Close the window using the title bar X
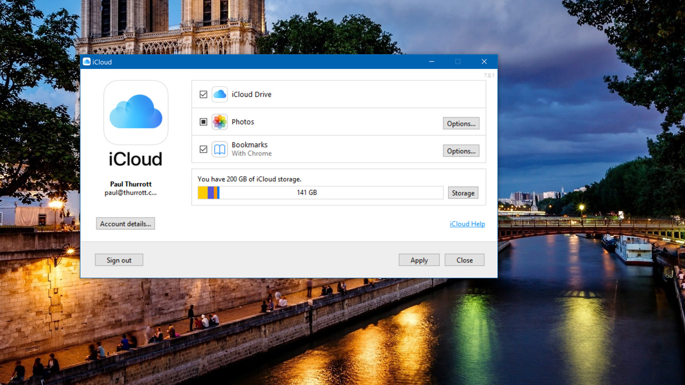This screenshot has height=385, width=685. click(x=484, y=62)
